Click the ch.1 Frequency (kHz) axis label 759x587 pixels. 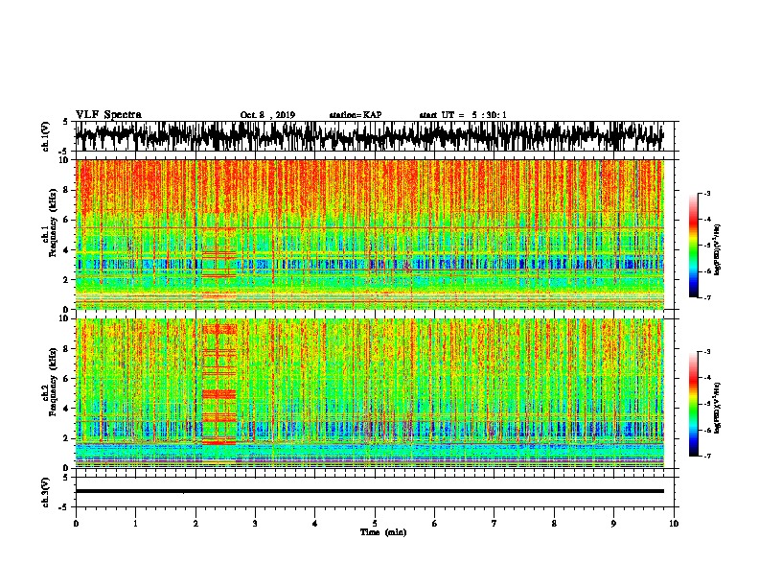[x=50, y=223]
